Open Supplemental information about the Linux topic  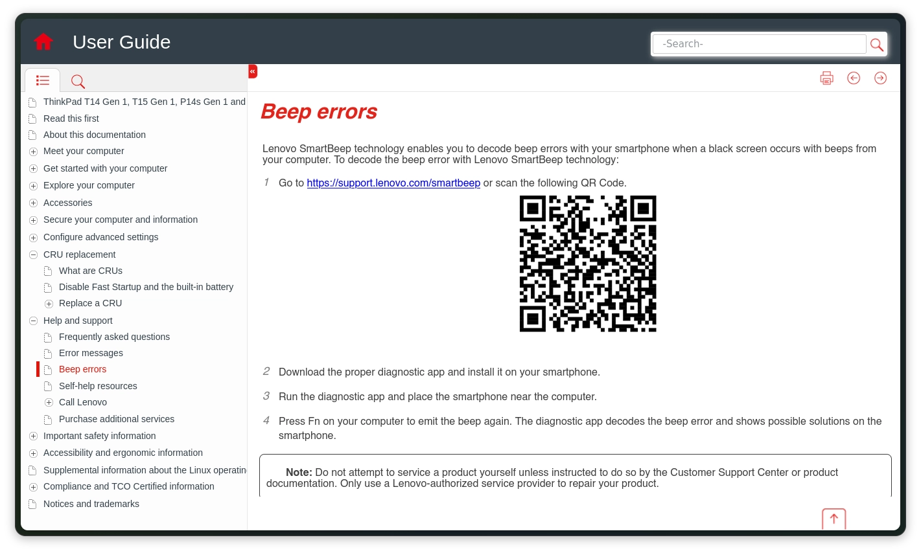145,470
